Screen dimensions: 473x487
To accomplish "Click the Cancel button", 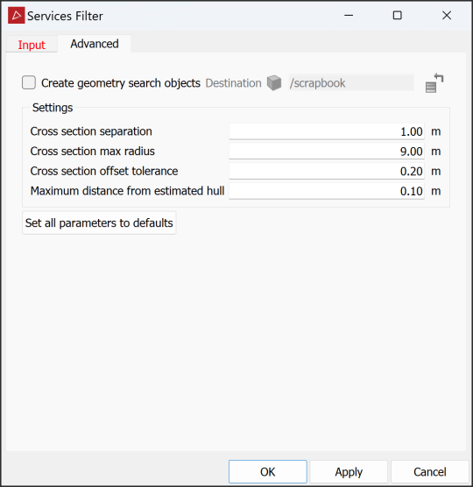I will [430, 472].
